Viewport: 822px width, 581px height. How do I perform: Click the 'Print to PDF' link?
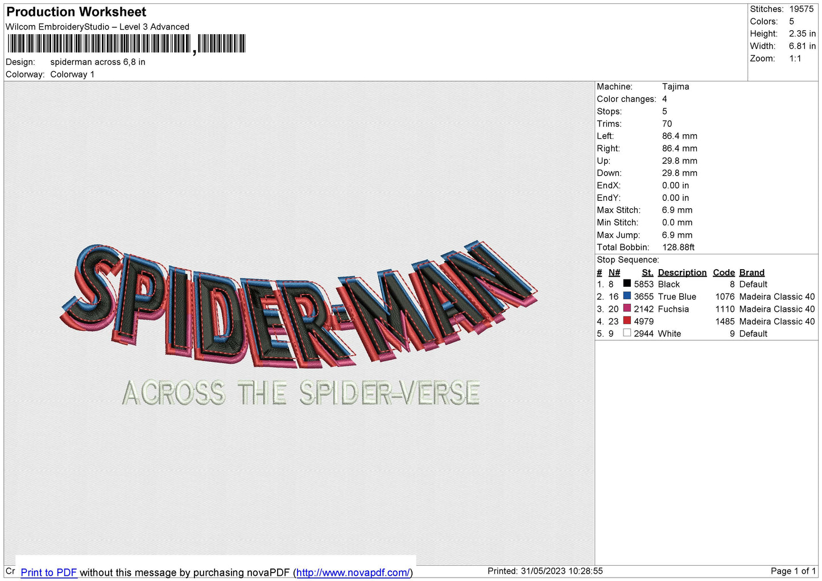tap(48, 572)
